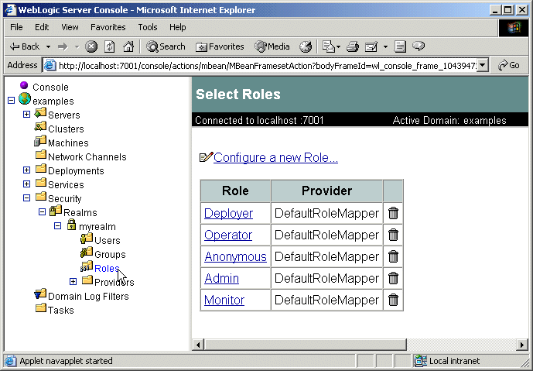
Task: Select the Clusters tree icon
Action: (x=40, y=126)
